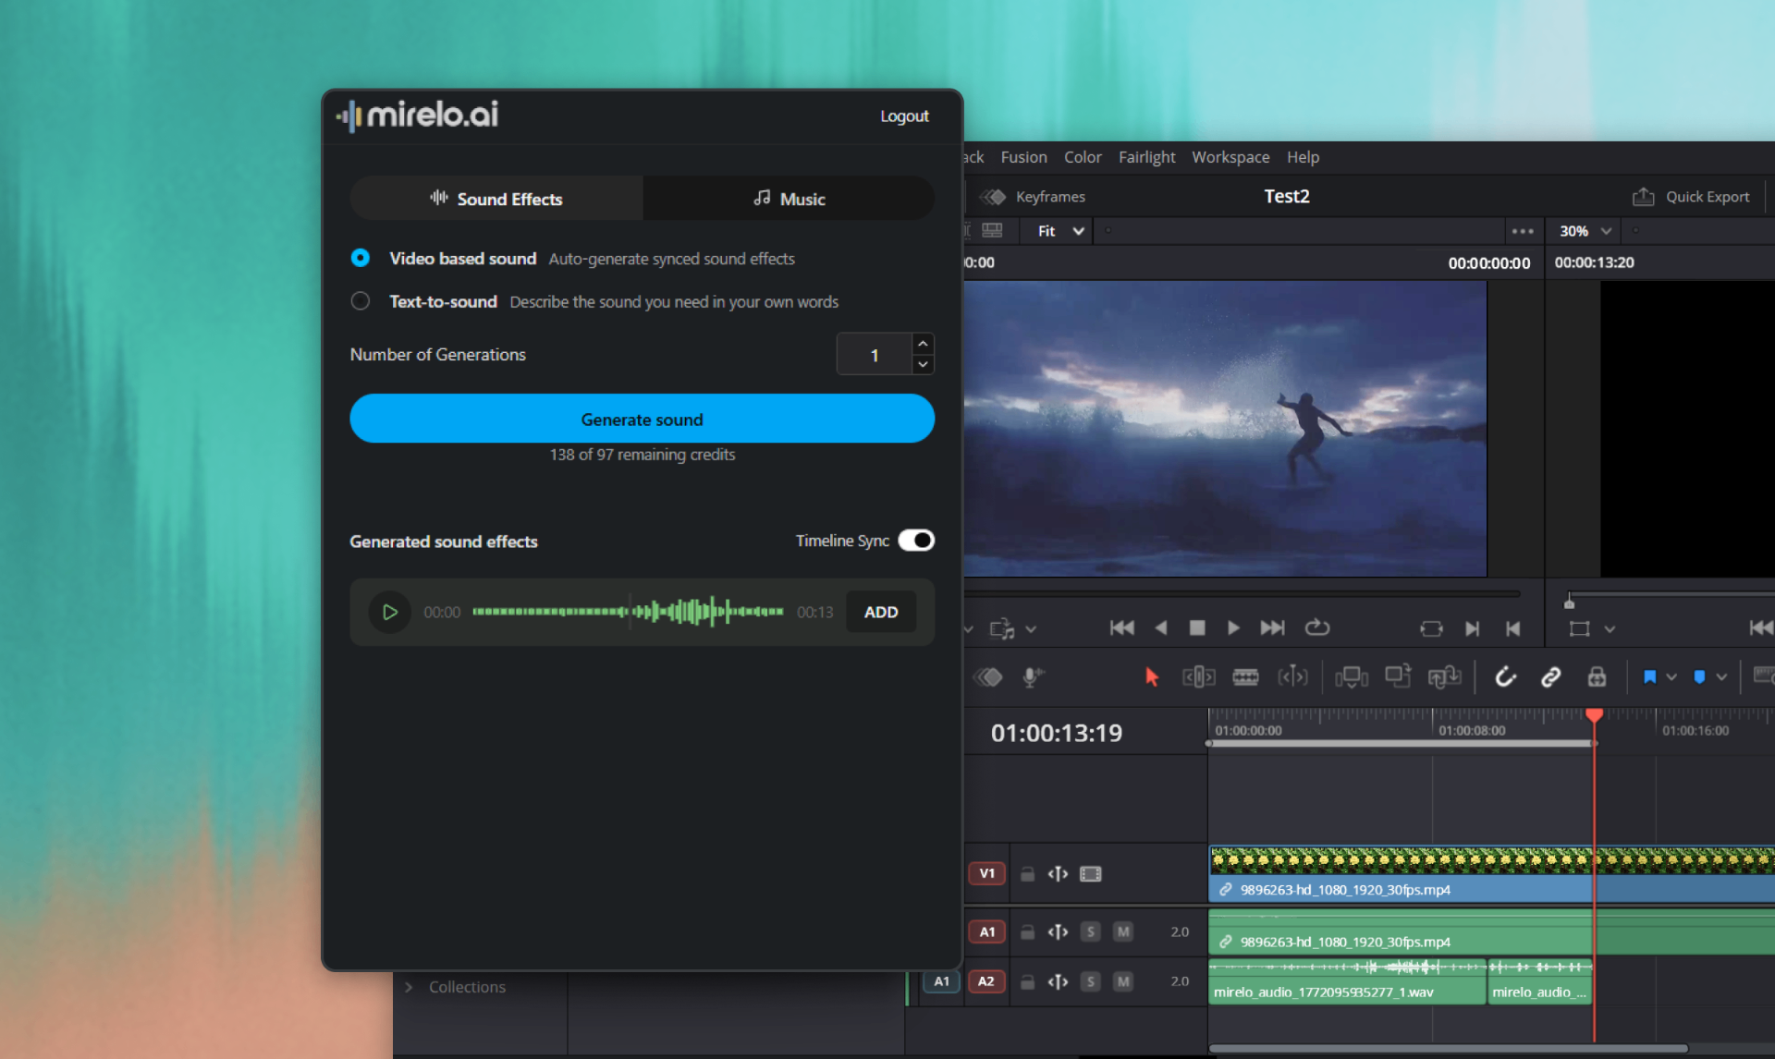Toggle the link clips chain icon

pos(1550,677)
